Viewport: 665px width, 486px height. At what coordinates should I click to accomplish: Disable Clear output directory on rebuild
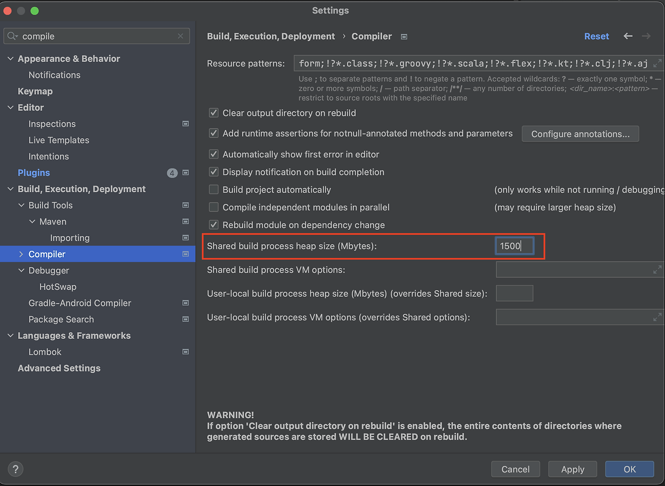(x=214, y=113)
